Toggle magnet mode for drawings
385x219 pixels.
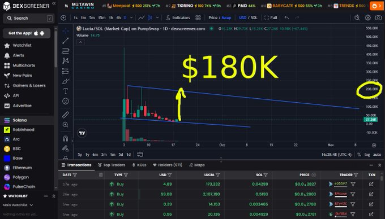(66, 138)
